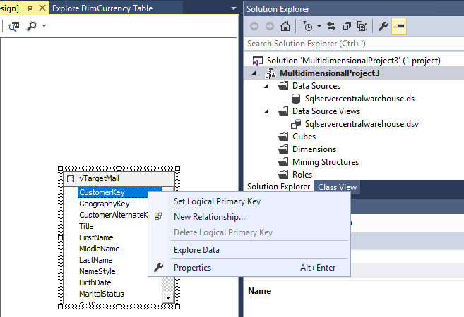Click the Visual Studio solution icon
464x317 pixels.
click(x=257, y=61)
